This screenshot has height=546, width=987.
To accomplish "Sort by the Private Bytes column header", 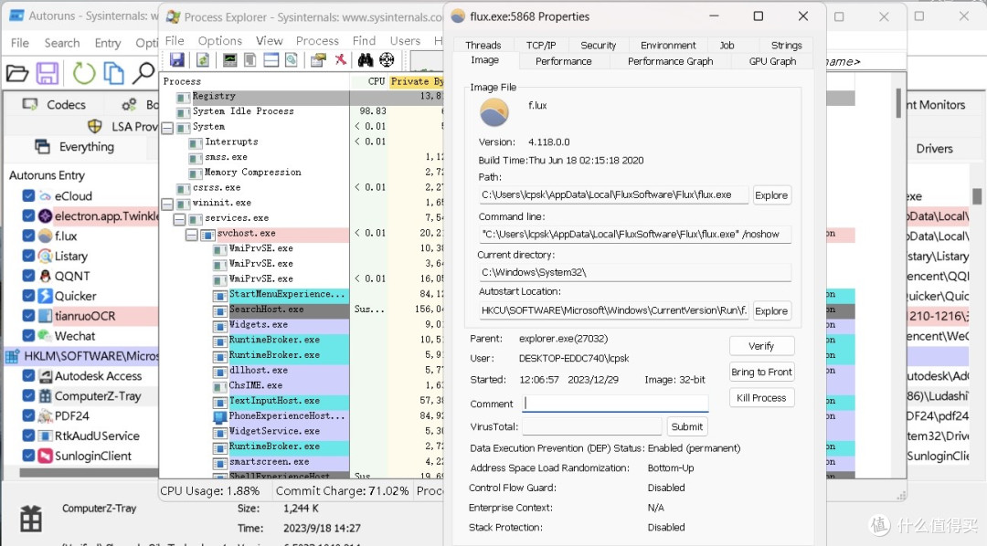I will point(416,81).
